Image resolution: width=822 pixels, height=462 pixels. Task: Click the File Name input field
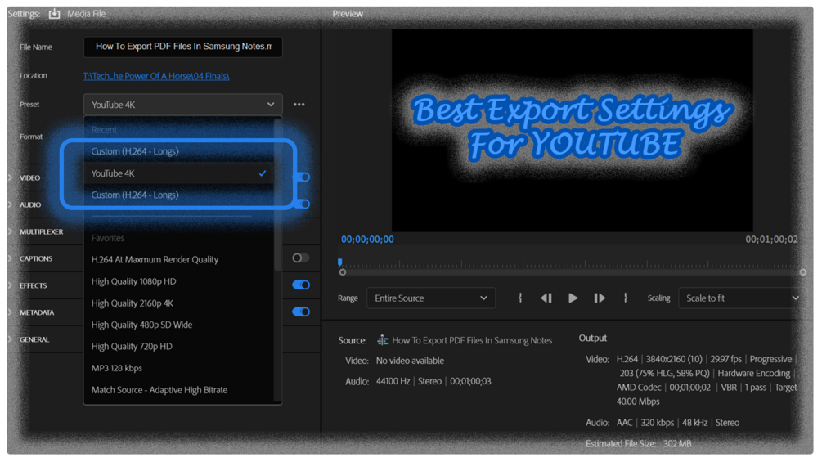[x=183, y=47]
